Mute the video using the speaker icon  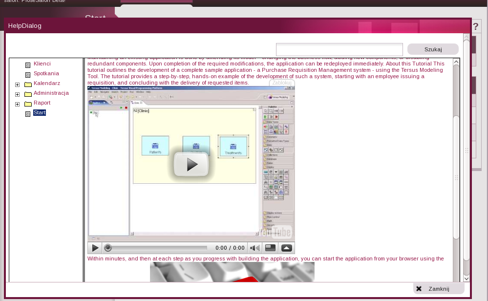tap(255, 248)
